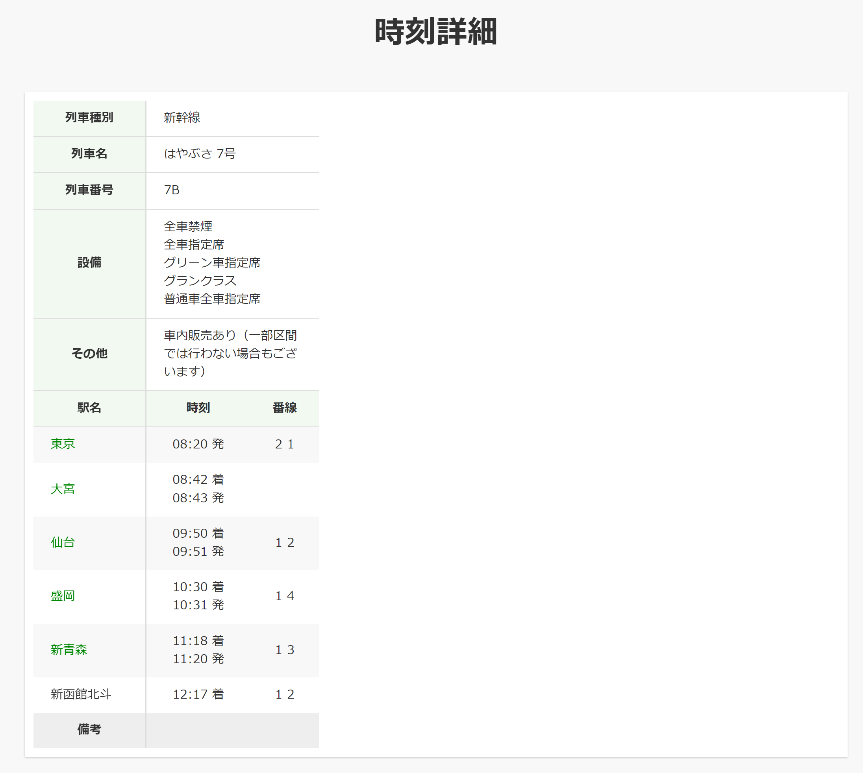Click the はやぶさ 7号 train name

point(200,154)
